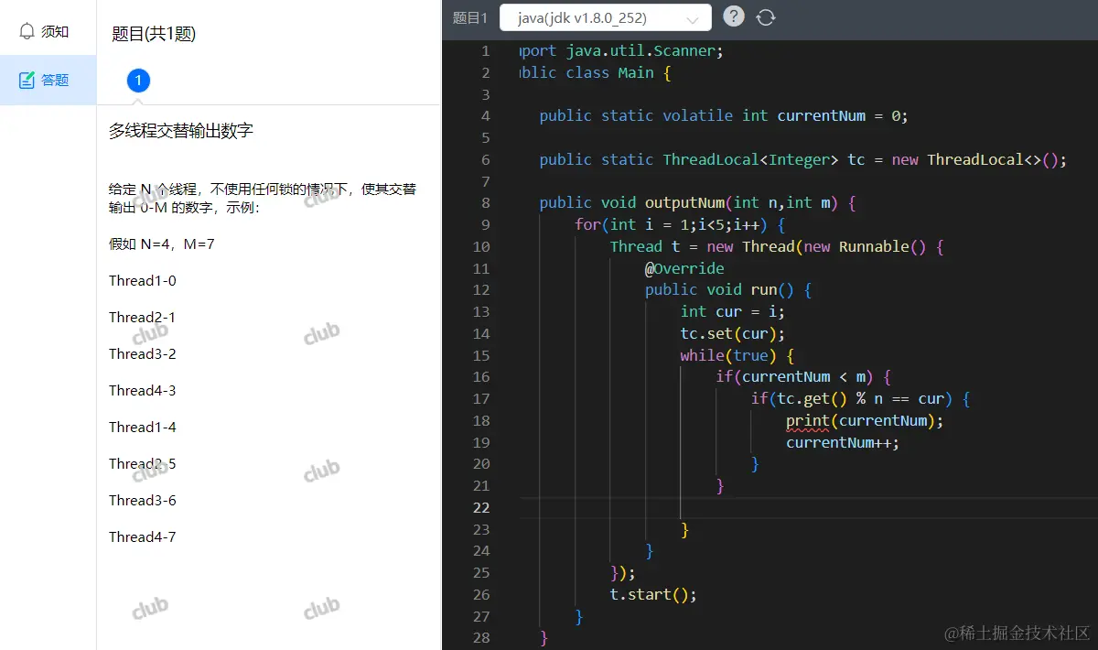Click the 'public void run()' line
This screenshot has height=650, width=1098.
coord(728,290)
